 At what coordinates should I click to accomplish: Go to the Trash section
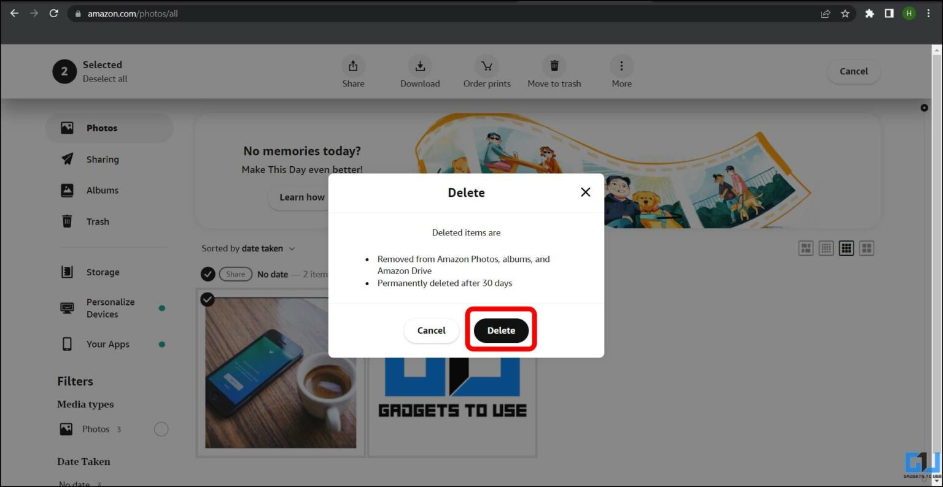tap(98, 221)
